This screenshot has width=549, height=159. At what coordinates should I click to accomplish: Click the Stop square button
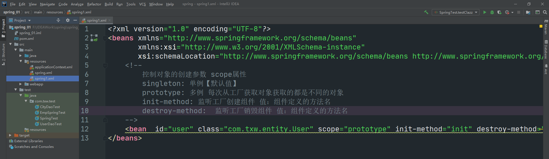519,12
